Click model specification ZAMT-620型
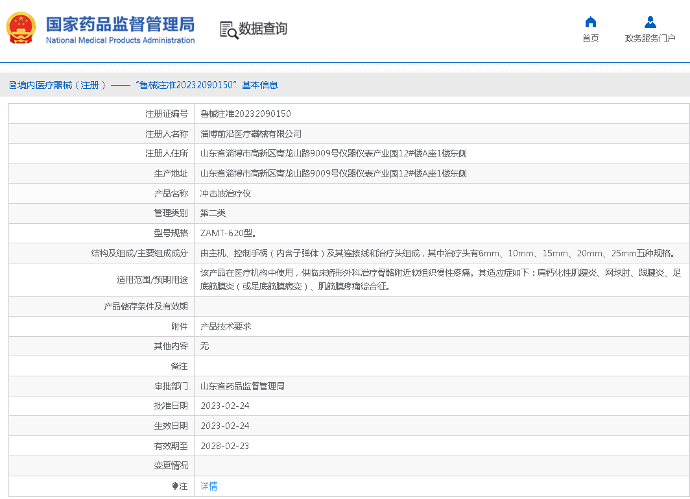This screenshot has width=690, height=499. click(x=228, y=233)
